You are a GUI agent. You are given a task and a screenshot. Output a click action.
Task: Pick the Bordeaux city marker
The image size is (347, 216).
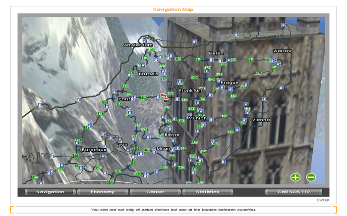(x=94, y=149)
